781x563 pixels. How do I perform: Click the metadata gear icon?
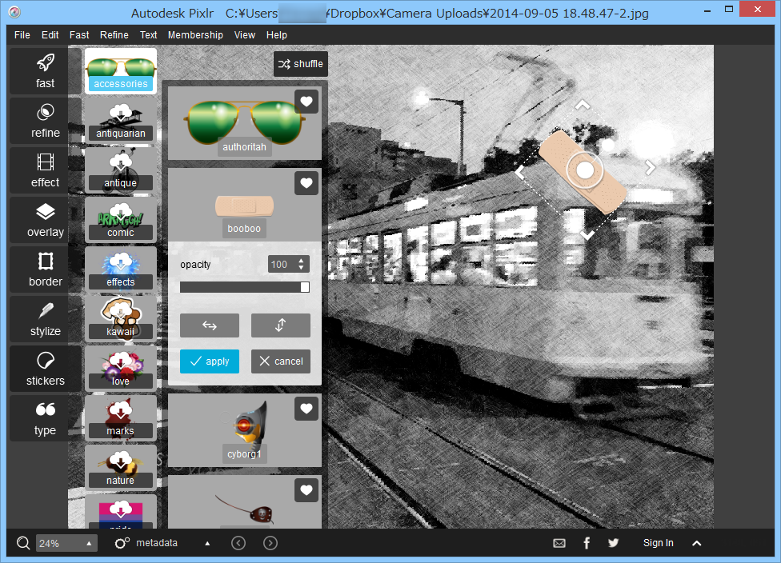tap(122, 543)
